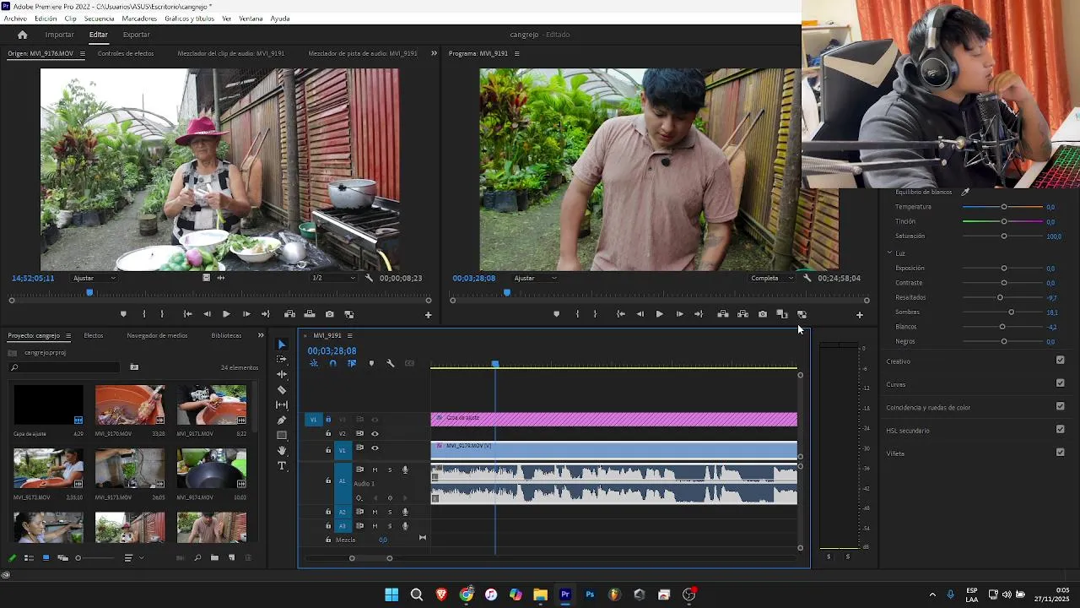Open the Secuencia menu
Viewport: 1080px width, 608px height.
(x=99, y=19)
